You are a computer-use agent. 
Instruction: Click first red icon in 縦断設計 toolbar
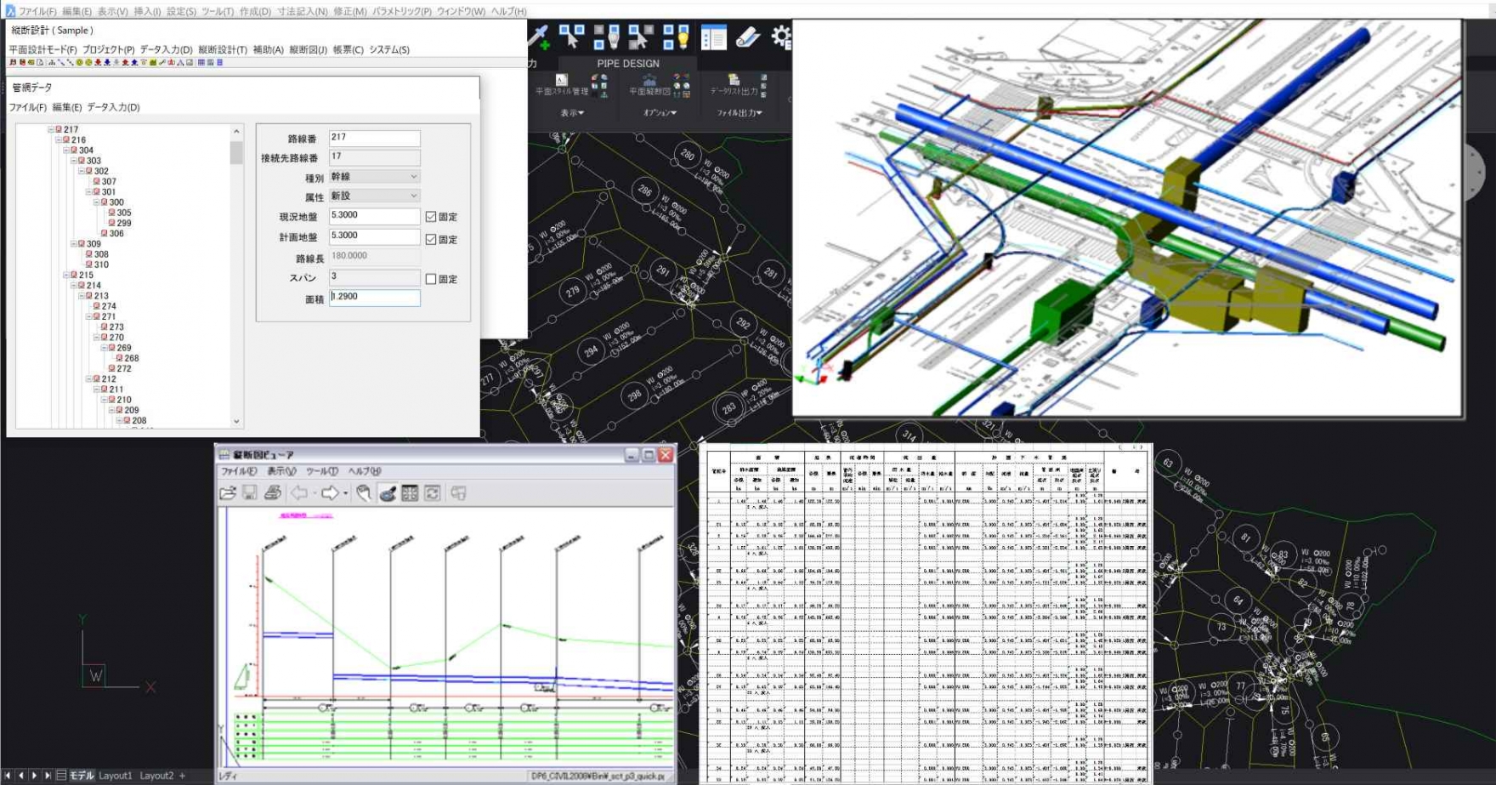(13, 62)
